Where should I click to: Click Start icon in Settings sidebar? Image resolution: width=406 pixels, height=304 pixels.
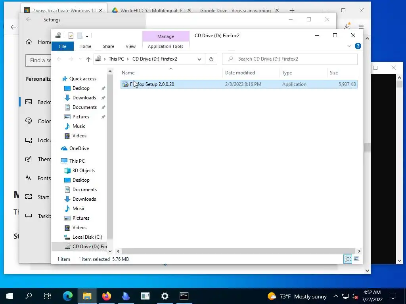point(29,197)
